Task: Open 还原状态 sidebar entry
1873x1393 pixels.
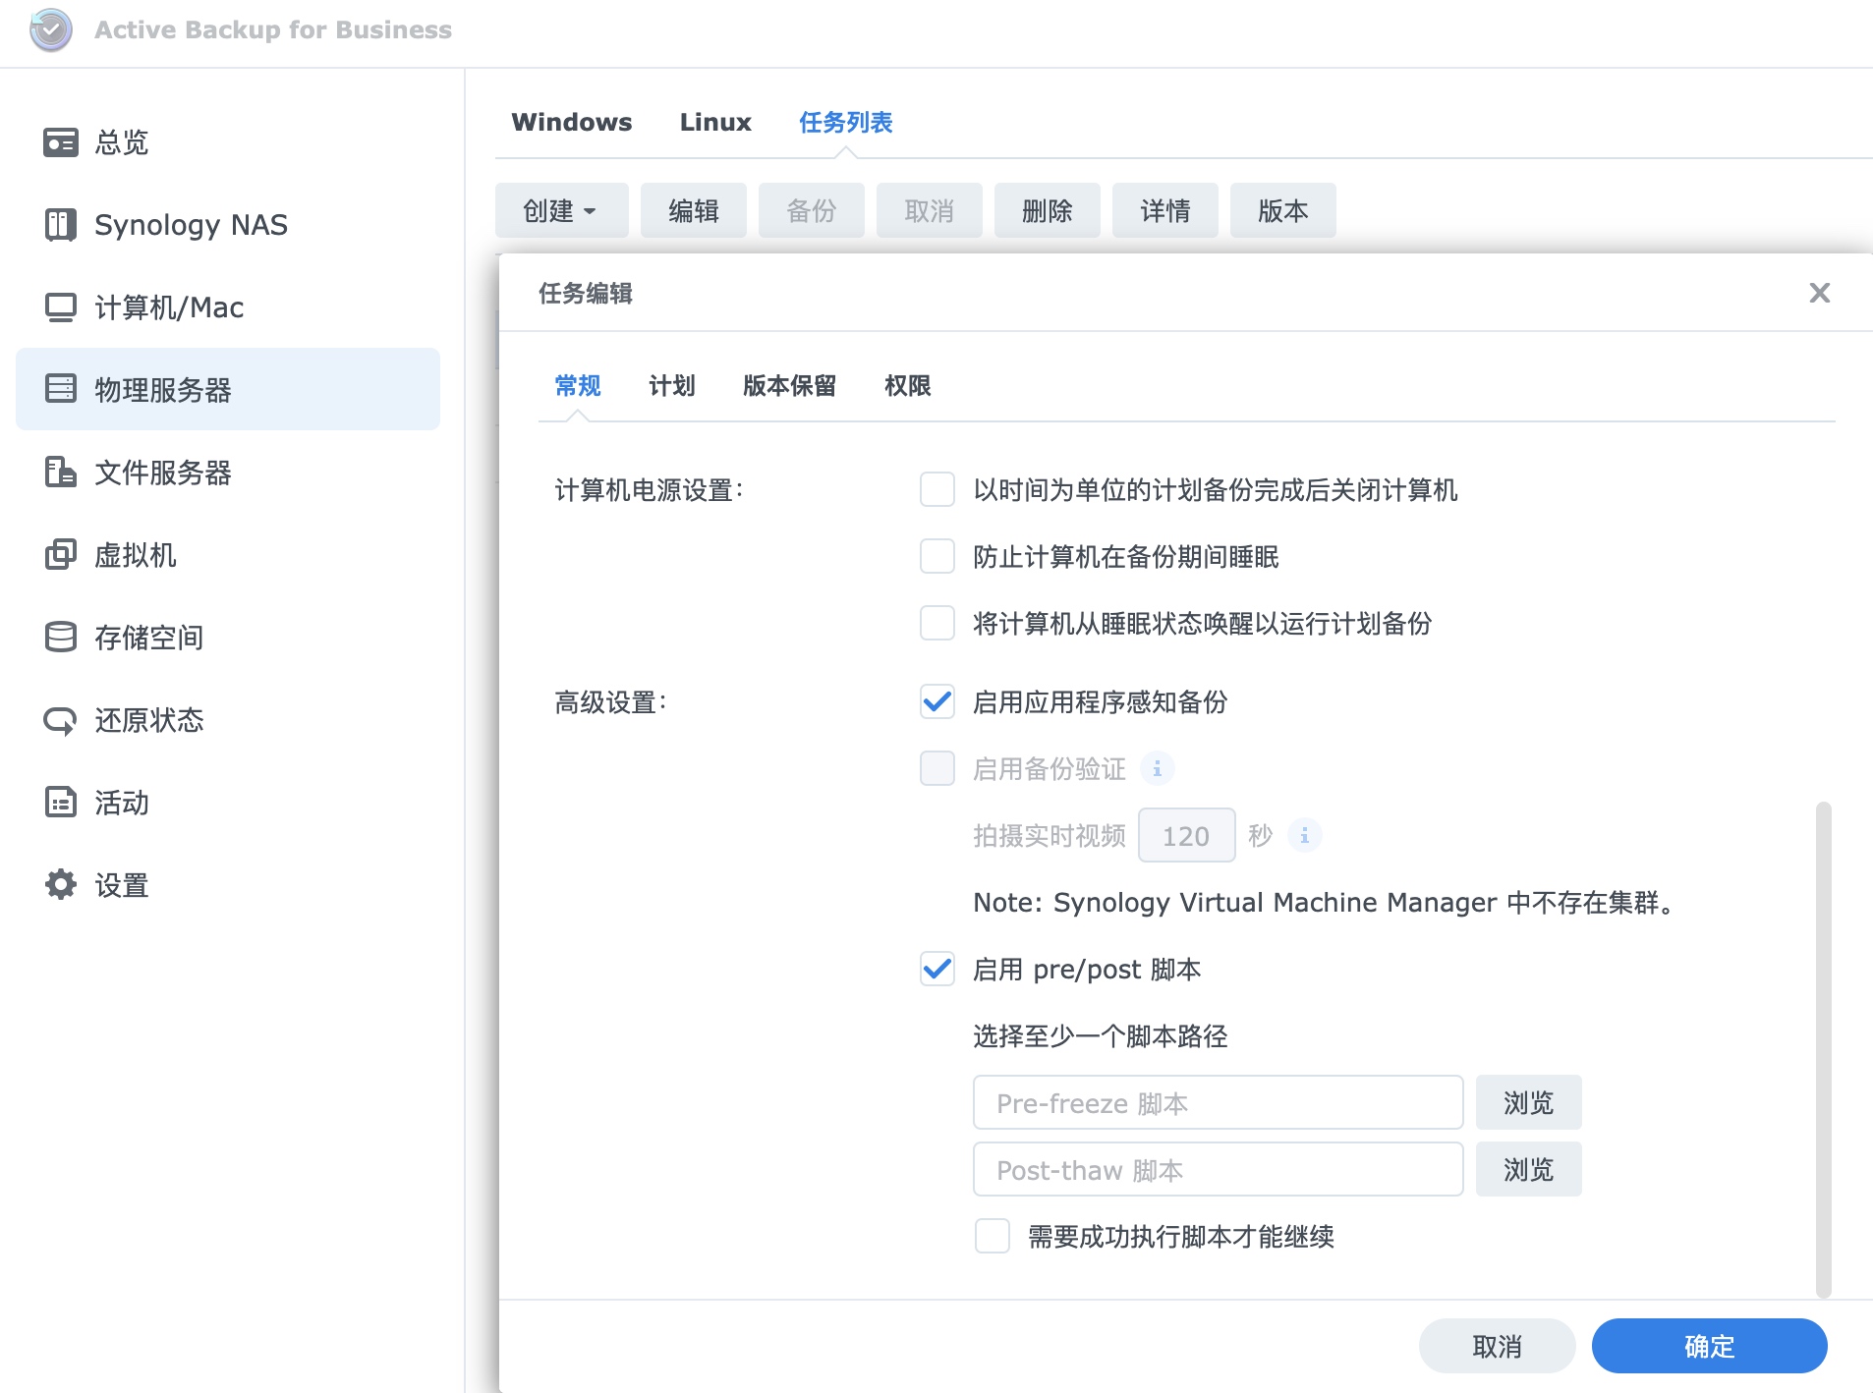Action: [x=228, y=719]
